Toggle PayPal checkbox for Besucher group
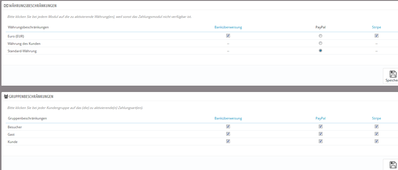Viewport: 398px width, 170px height. [x=321, y=127]
